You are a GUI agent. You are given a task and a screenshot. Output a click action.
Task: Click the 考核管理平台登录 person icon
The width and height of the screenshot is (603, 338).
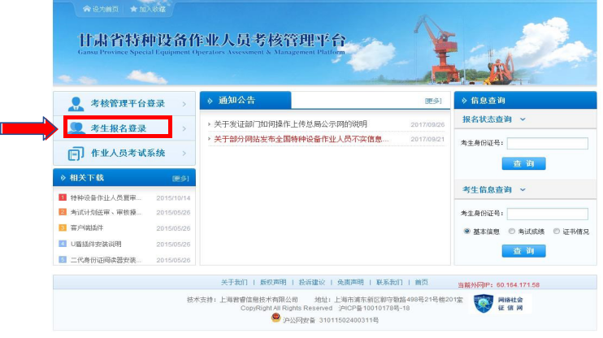pos(76,103)
